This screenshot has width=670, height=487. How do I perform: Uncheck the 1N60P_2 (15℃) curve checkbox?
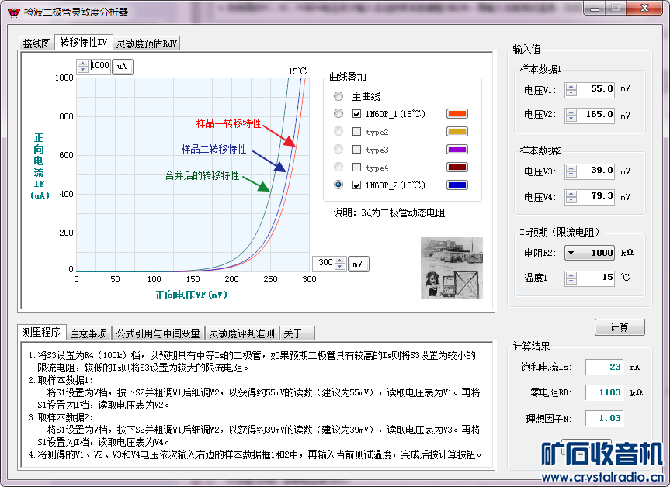pyautogui.click(x=357, y=185)
